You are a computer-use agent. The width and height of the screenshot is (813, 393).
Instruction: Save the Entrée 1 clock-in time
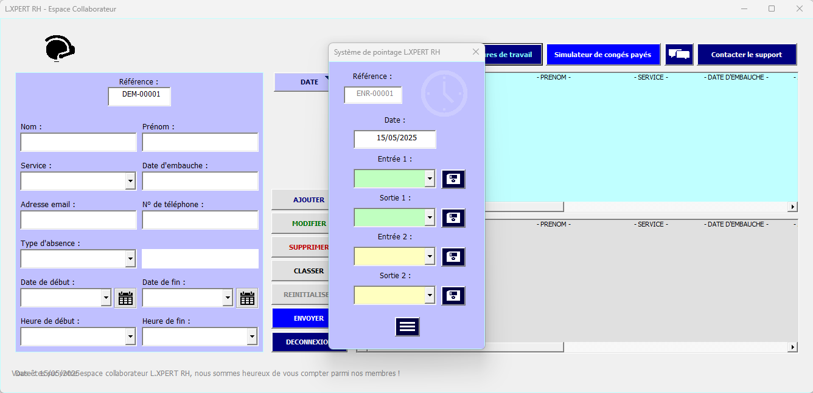[453, 179]
